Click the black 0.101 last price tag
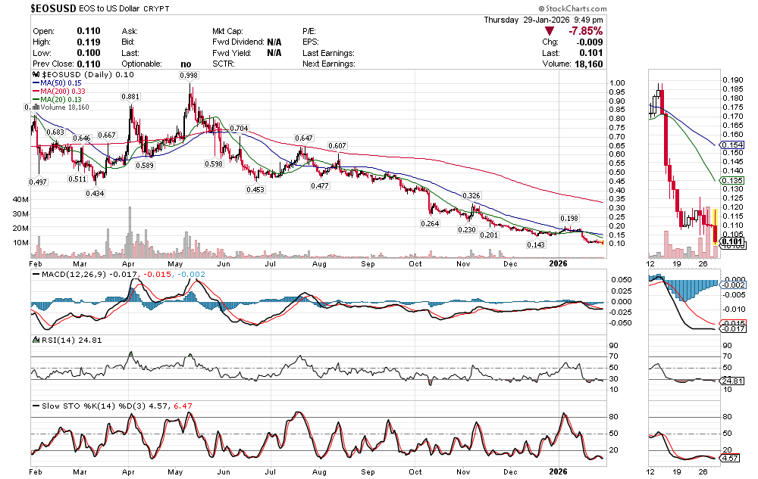Viewport: 758px width, 479px height. (x=731, y=241)
